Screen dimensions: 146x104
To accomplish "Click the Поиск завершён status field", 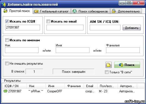I will tap(73, 72).
